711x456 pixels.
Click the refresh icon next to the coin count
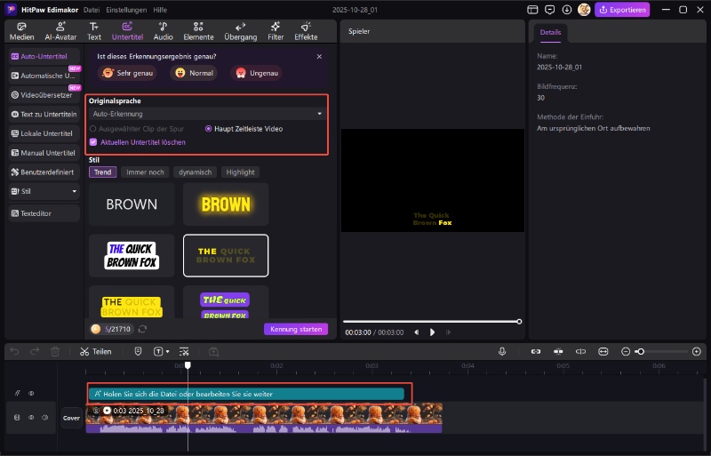tap(142, 329)
